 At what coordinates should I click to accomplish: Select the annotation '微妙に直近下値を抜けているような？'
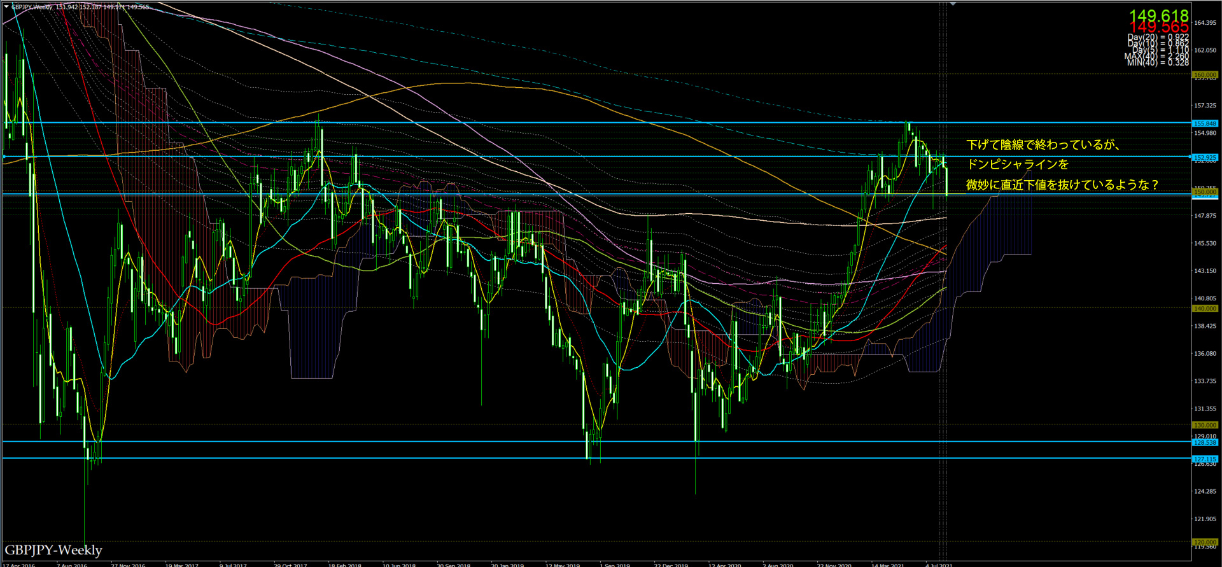(1062, 185)
